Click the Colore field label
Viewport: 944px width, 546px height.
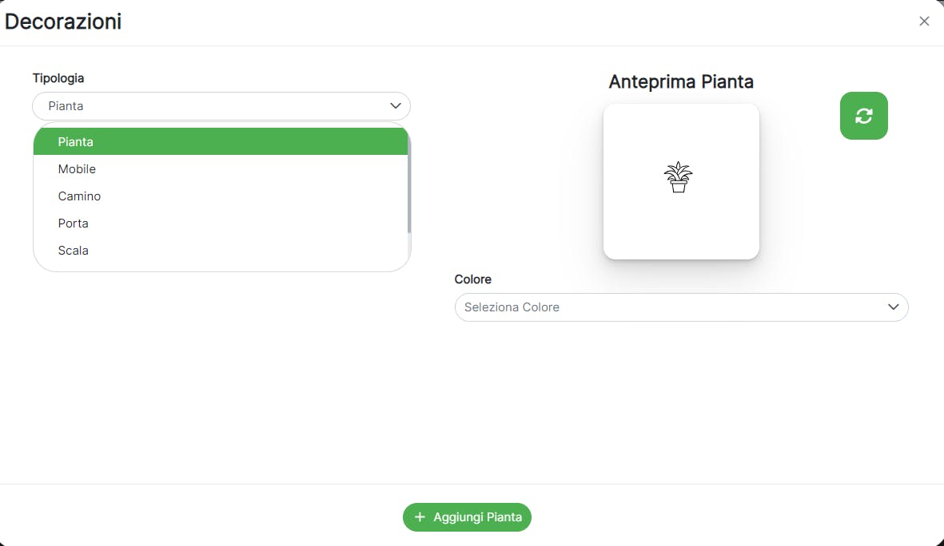coord(472,279)
